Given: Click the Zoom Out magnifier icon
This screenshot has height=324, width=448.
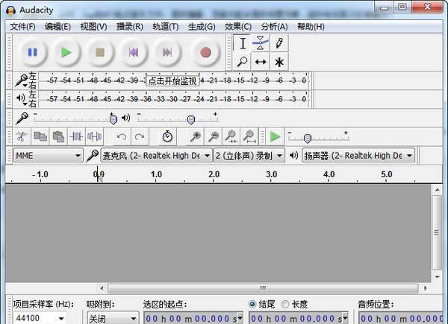Looking at the screenshot, I should click(x=214, y=137).
